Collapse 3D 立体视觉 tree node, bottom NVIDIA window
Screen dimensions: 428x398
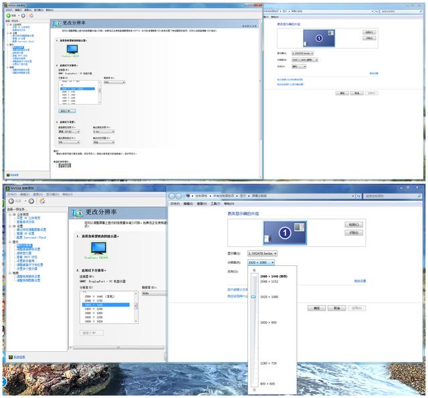pyautogui.click(x=10, y=214)
